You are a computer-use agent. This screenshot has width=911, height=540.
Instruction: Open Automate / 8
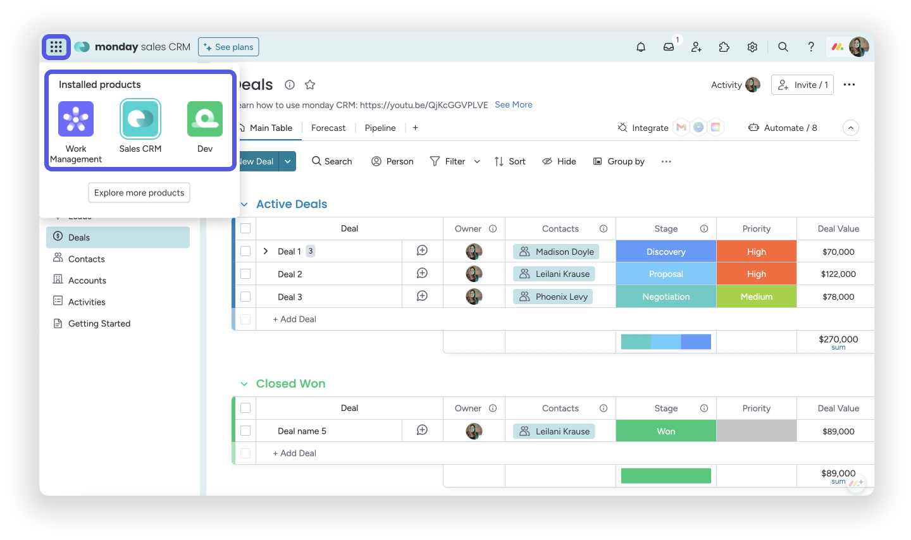click(x=783, y=128)
